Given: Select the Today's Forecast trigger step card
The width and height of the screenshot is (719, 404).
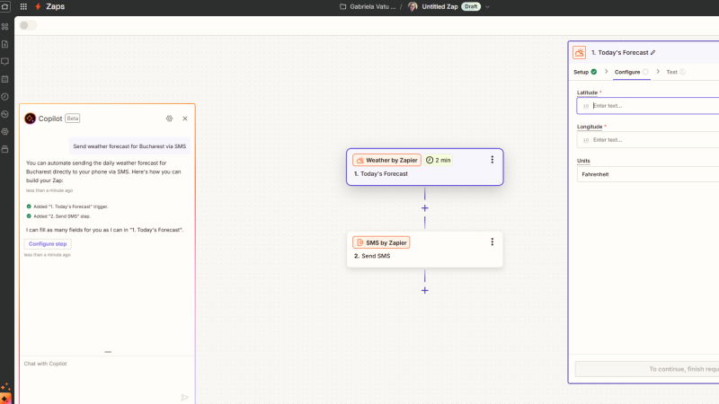Looking at the screenshot, I should 424,167.
